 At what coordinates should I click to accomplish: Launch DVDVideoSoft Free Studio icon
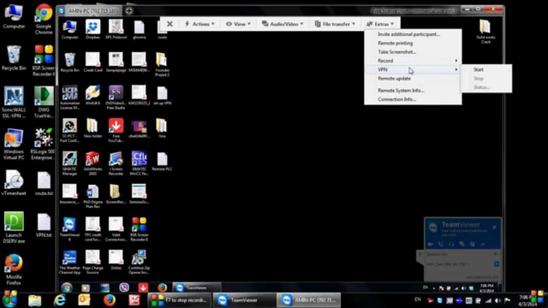point(116,97)
